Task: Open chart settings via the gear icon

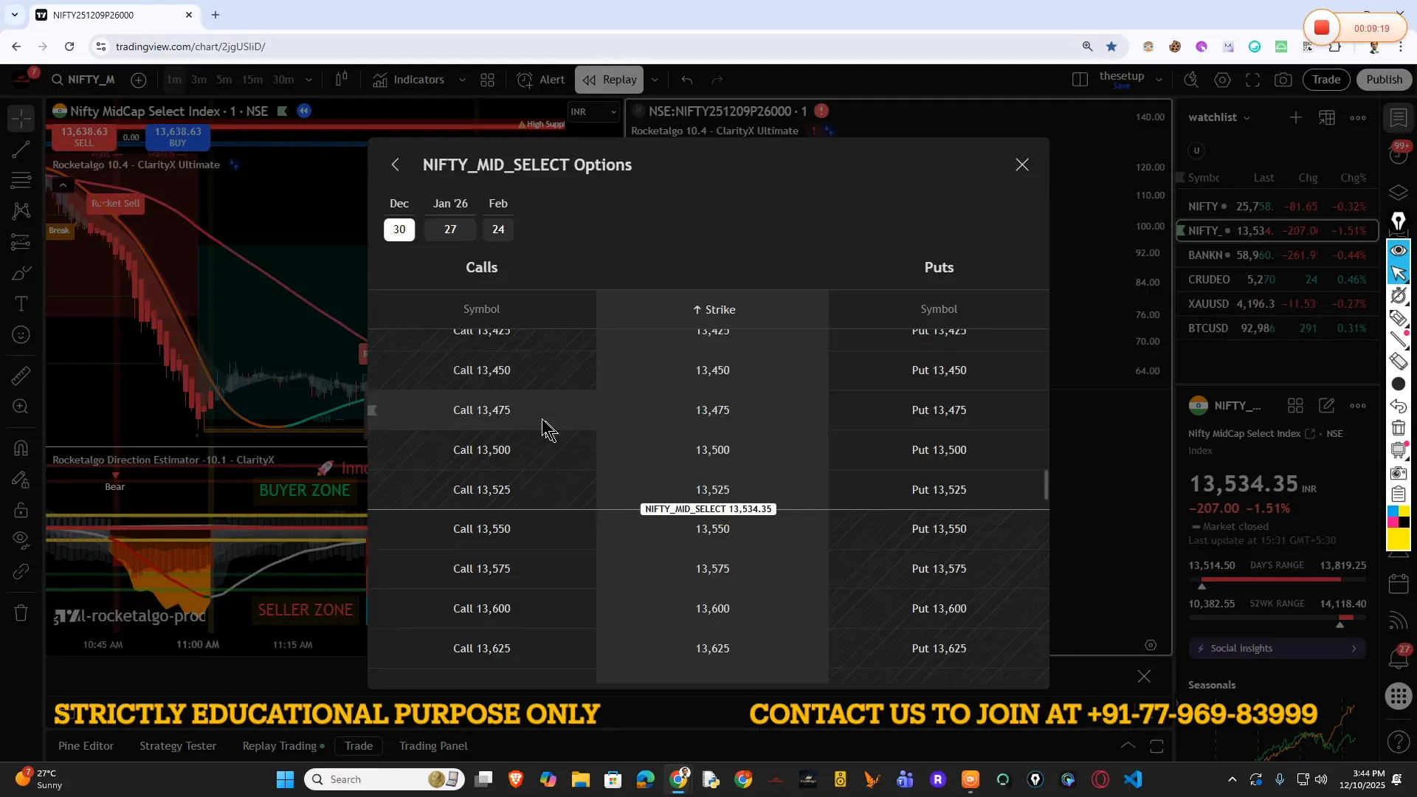Action: point(1223,80)
